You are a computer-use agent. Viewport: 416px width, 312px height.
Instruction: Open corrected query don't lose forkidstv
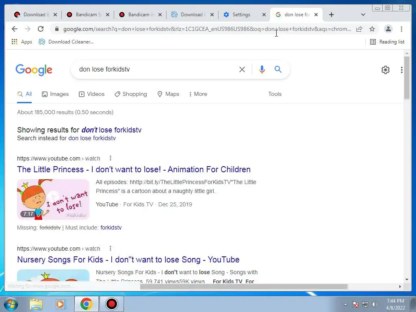111,130
